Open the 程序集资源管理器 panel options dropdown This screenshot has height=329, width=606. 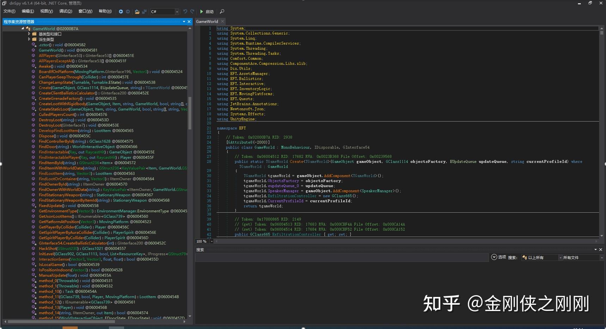pyautogui.click(x=184, y=22)
